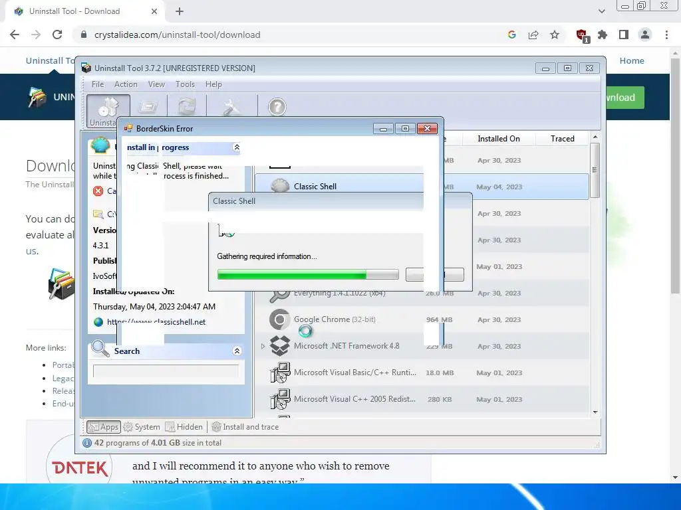
Task: Click the Visual C++ 2005 installer icon
Action: tap(280, 399)
